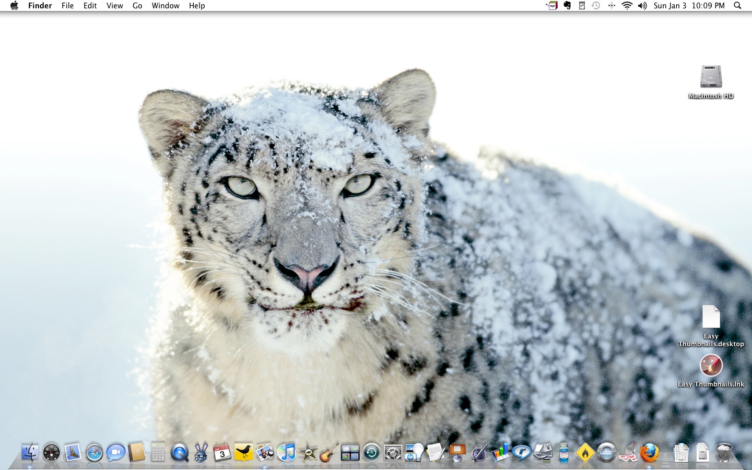Open Safari from the Dock
This screenshot has height=470, width=752.
tap(94, 452)
